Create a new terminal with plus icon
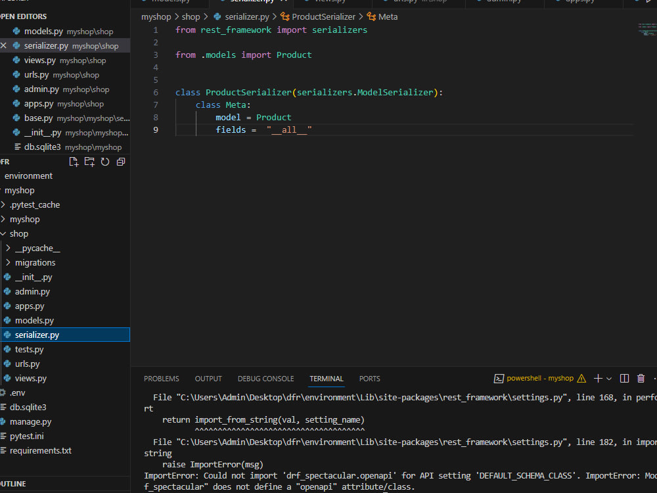 598,379
